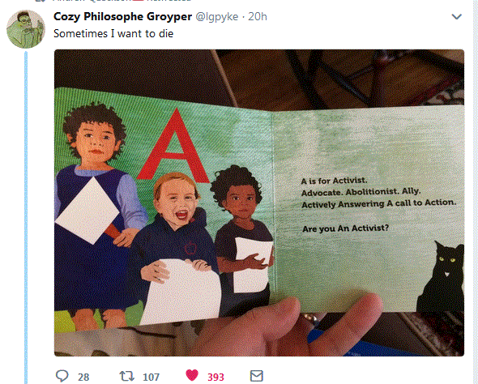Click the 28 replies count
478x384 pixels.
point(83,377)
